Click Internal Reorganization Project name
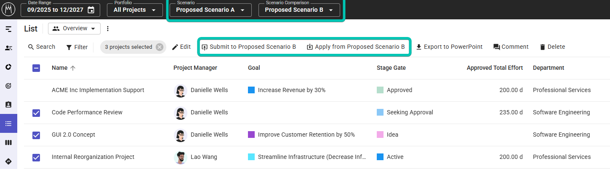 point(93,157)
